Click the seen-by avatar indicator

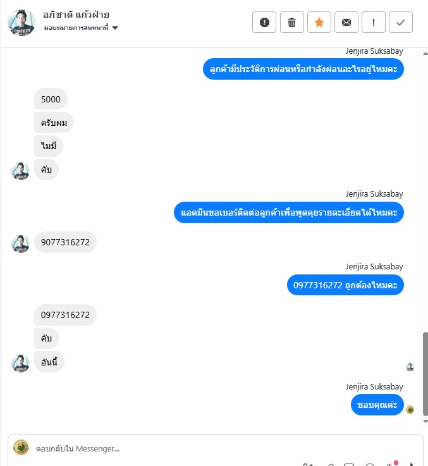point(410,367)
